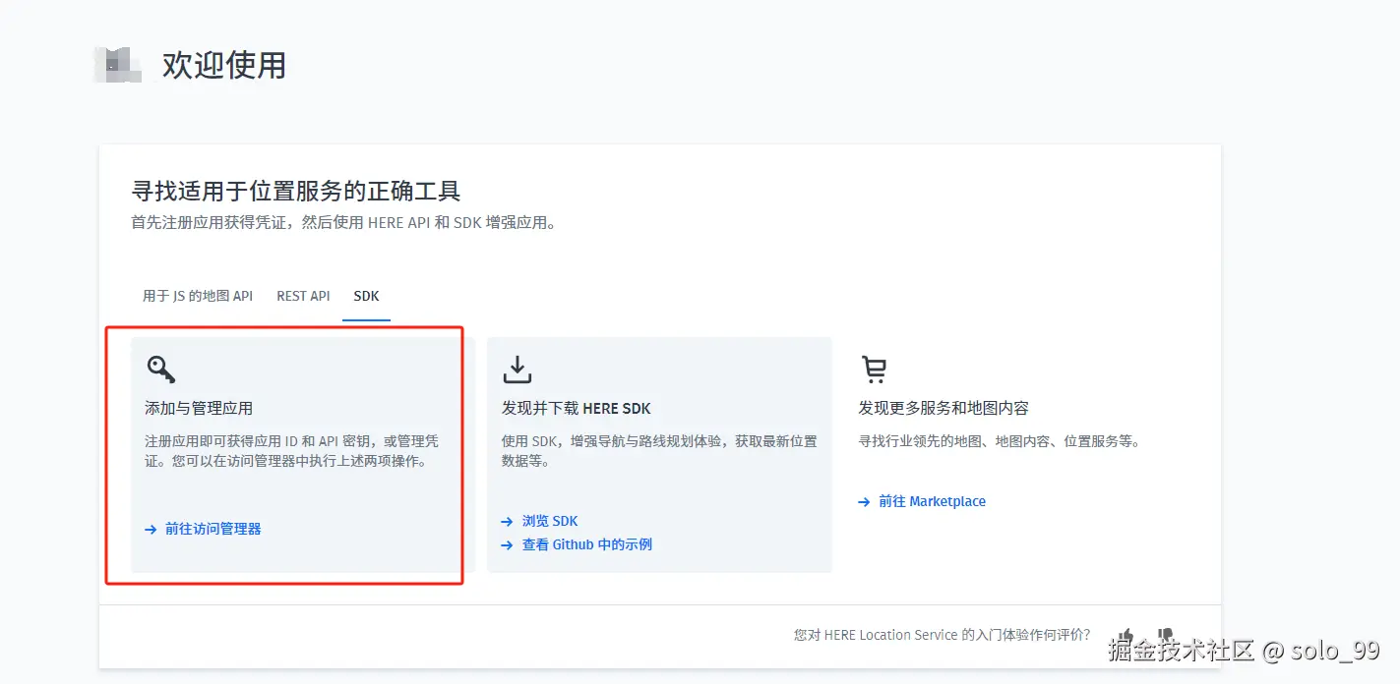Click the arrow icon beside 前往 Marketplace
Viewport: 1400px width, 684px height.
tap(864, 502)
